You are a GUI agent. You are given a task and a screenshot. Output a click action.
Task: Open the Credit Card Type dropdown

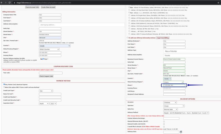[x=46, y=91]
